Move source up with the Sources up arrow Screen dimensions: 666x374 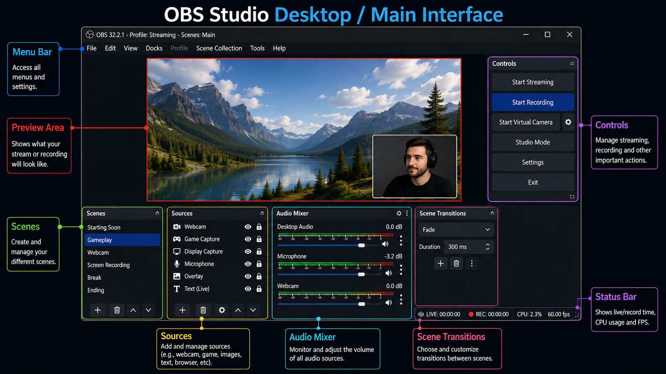[238, 310]
